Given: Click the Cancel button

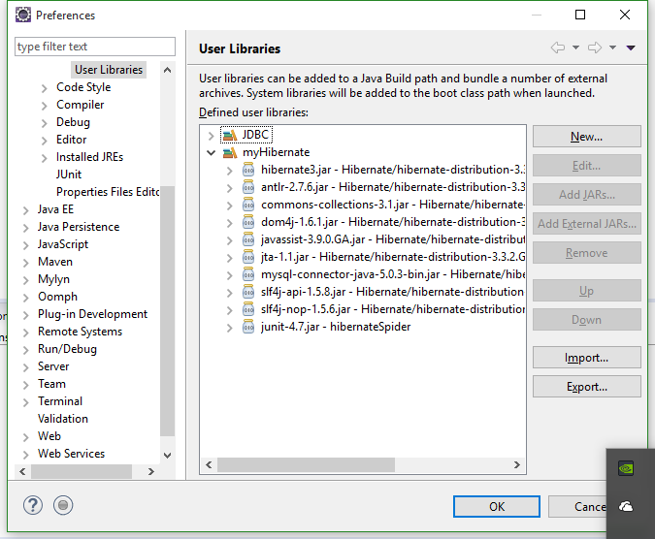Looking at the screenshot, I should click(577, 506).
